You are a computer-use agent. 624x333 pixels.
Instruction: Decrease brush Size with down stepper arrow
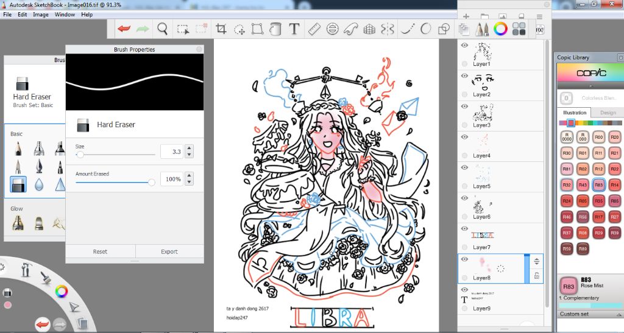[x=190, y=155]
